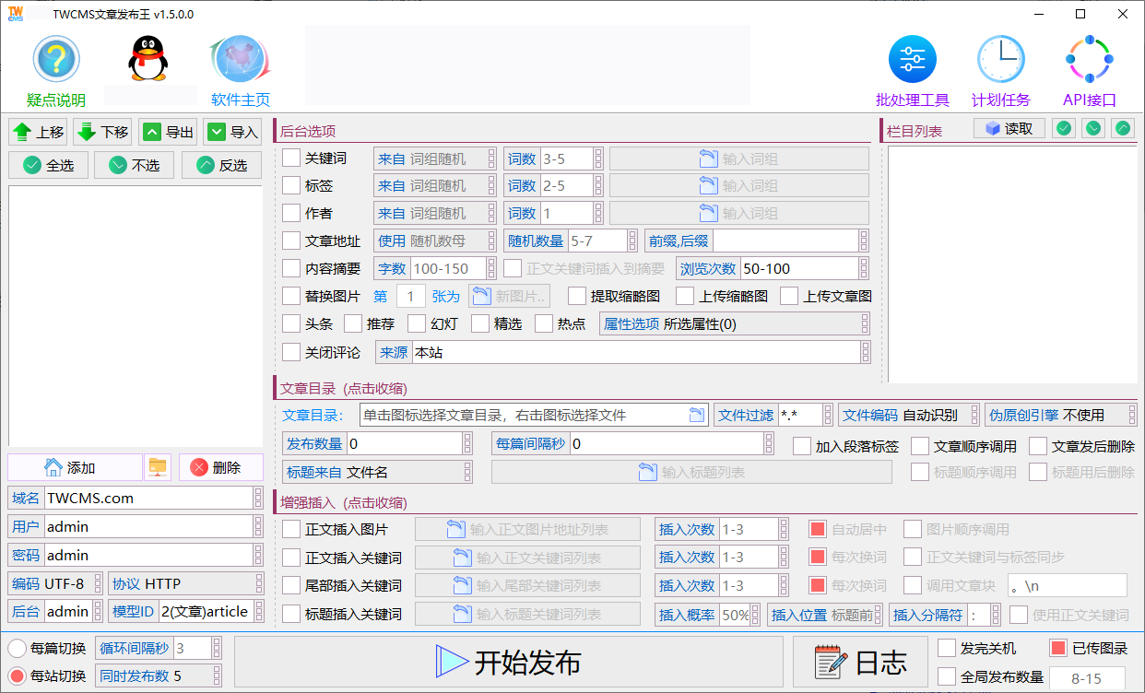The height and width of the screenshot is (693, 1145).
Task: Click the 后台选项 section header
Action: [309, 131]
